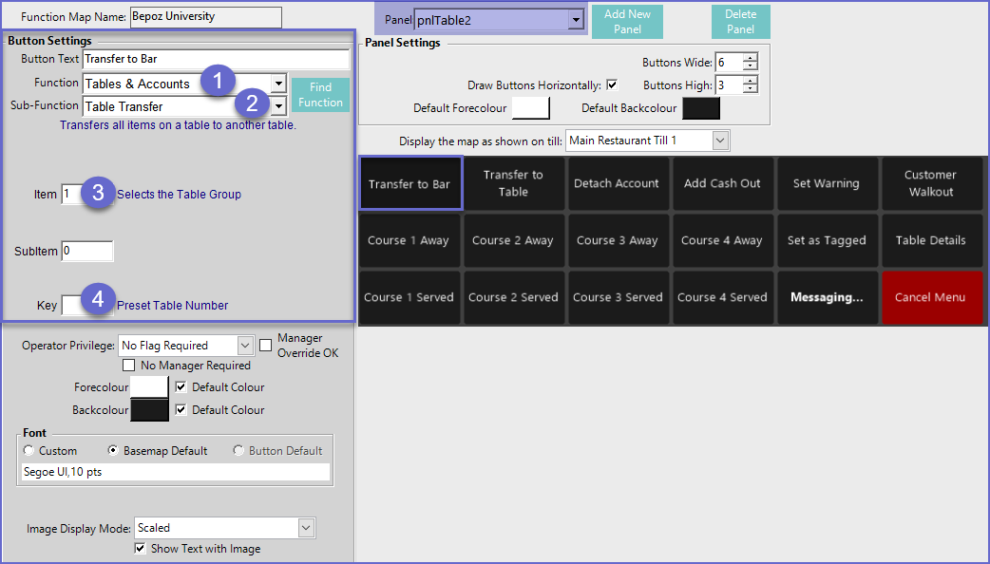
Task: Toggle Draw Buttons Horizontally checkbox
Action: click(612, 85)
